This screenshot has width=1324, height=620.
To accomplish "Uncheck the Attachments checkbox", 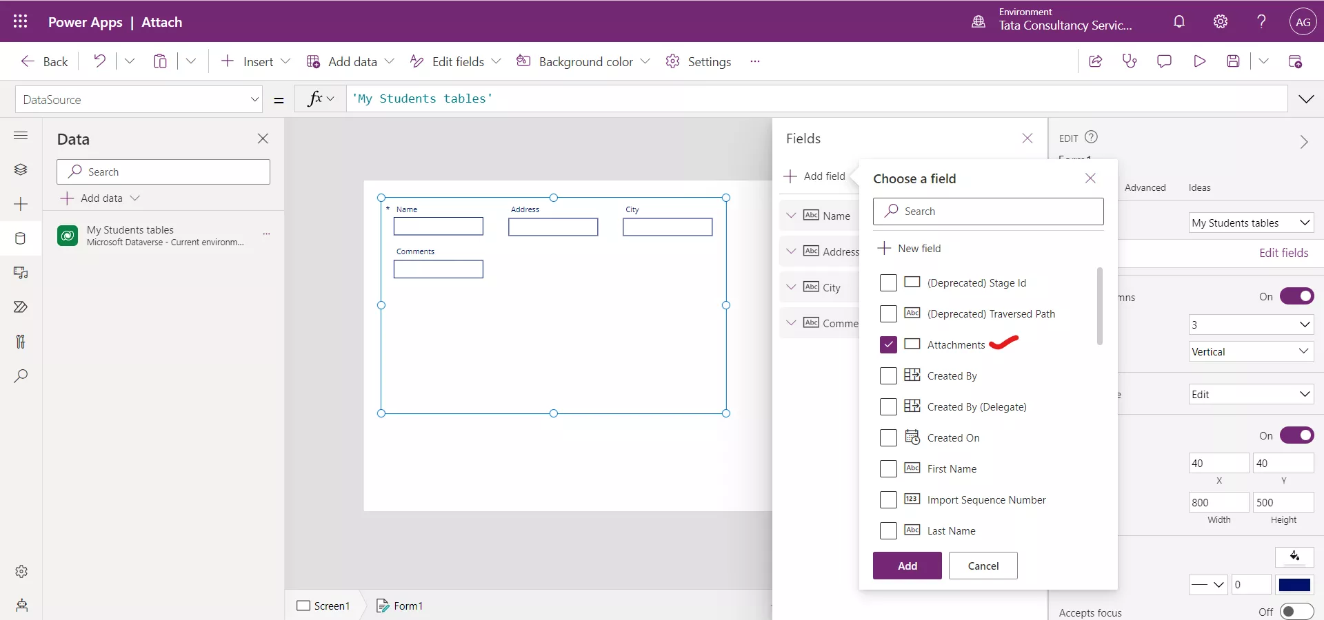I will [888, 344].
